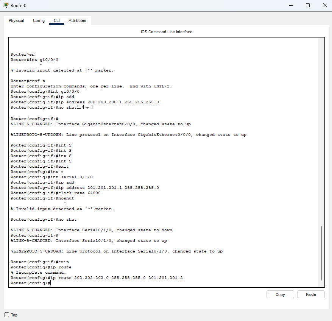Viewport: 332px width, 321px height.
Task: Click 'Serial0/1/0, changed state to up' LINK message
Action: coord(89,241)
